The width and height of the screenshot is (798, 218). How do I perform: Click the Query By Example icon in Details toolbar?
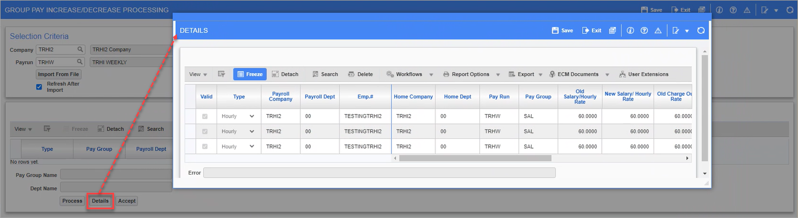[x=221, y=74]
